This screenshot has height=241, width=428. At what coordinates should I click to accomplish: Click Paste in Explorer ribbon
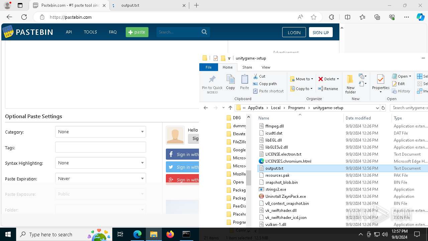coord(244,82)
